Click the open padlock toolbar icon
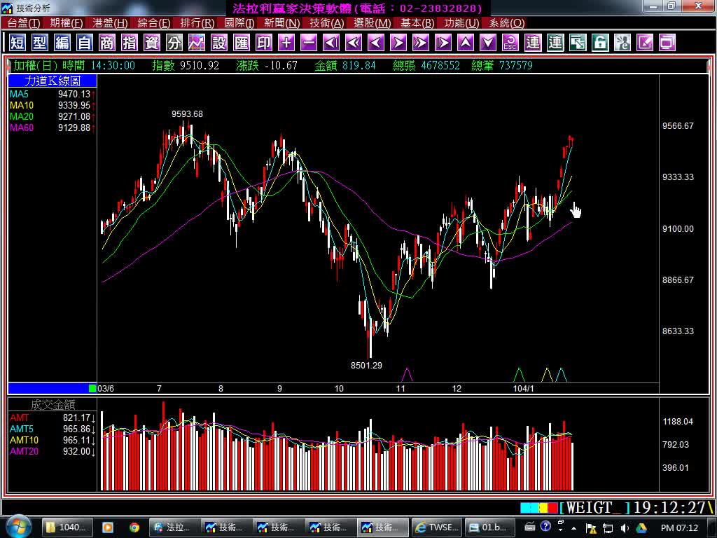 [600, 43]
